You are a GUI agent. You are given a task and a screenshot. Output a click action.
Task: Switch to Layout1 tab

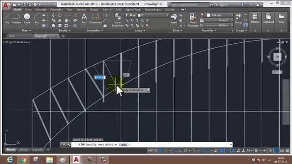click(x=24, y=149)
